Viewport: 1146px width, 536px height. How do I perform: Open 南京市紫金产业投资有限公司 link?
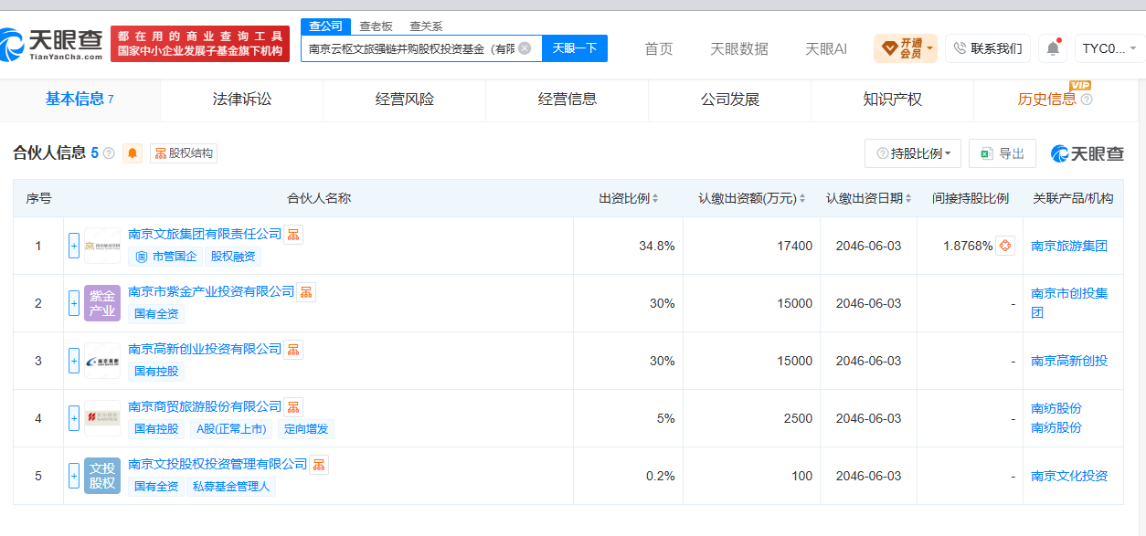pyautogui.click(x=212, y=291)
